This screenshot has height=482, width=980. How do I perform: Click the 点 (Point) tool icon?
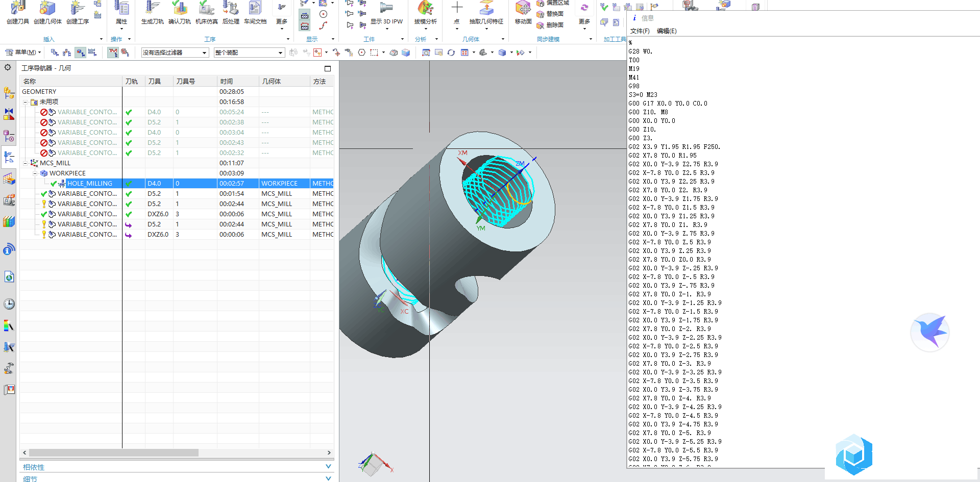(457, 8)
